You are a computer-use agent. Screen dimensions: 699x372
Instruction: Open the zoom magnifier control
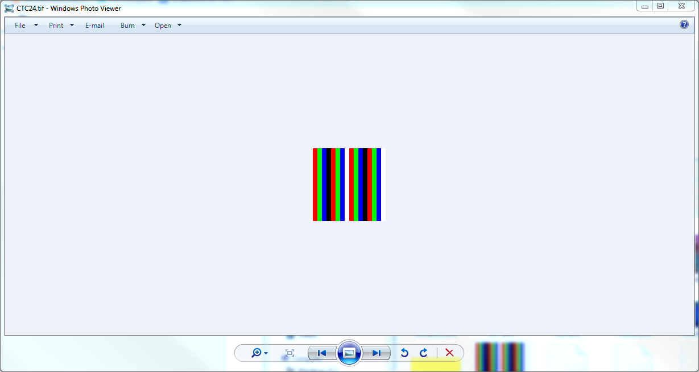point(259,353)
